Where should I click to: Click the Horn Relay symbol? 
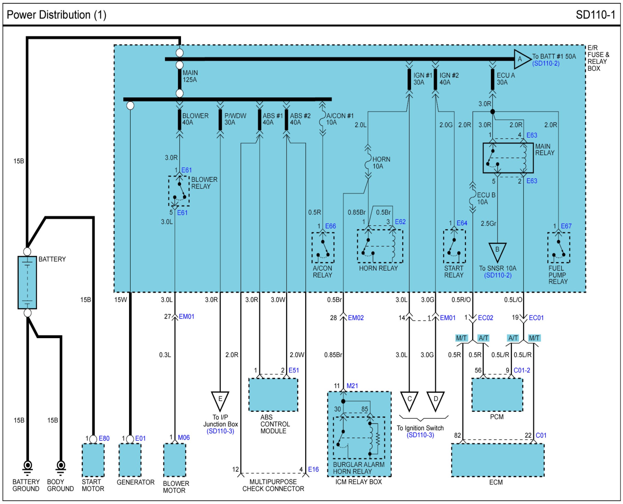380,246
